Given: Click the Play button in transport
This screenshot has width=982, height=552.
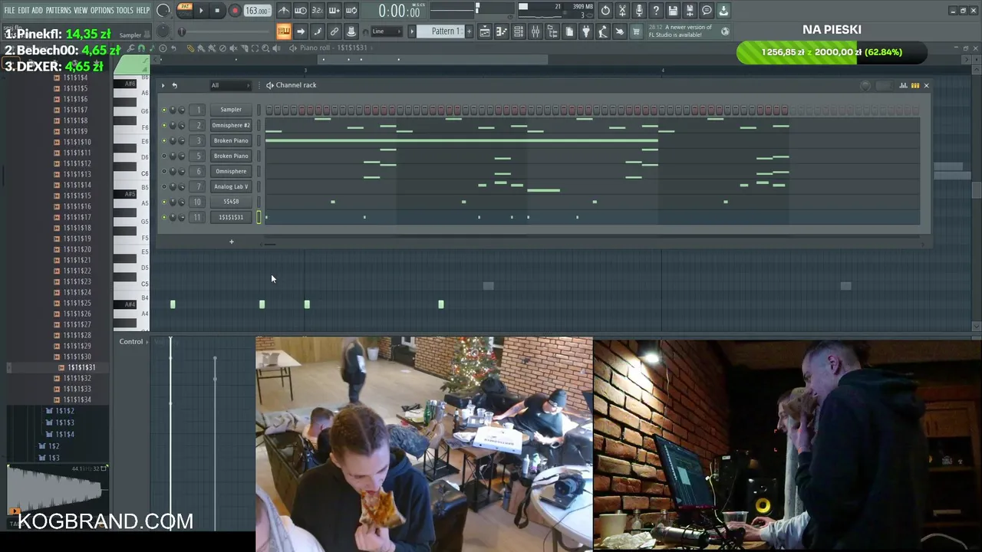Looking at the screenshot, I should 201,11.
